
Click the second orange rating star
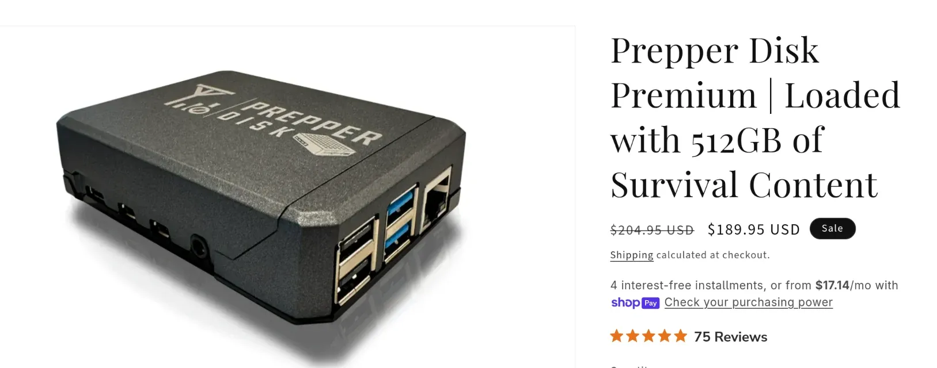[633, 336]
